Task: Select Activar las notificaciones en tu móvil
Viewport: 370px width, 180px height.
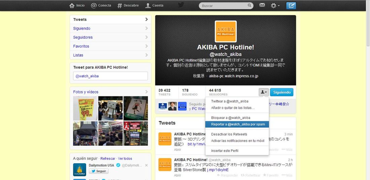Action: [237, 141]
